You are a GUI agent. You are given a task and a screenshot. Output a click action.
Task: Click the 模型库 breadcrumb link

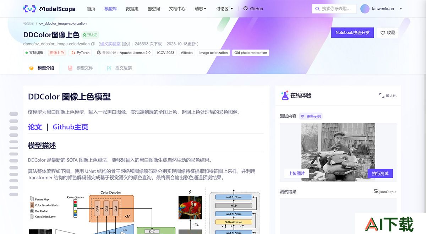pyautogui.click(x=28, y=23)
